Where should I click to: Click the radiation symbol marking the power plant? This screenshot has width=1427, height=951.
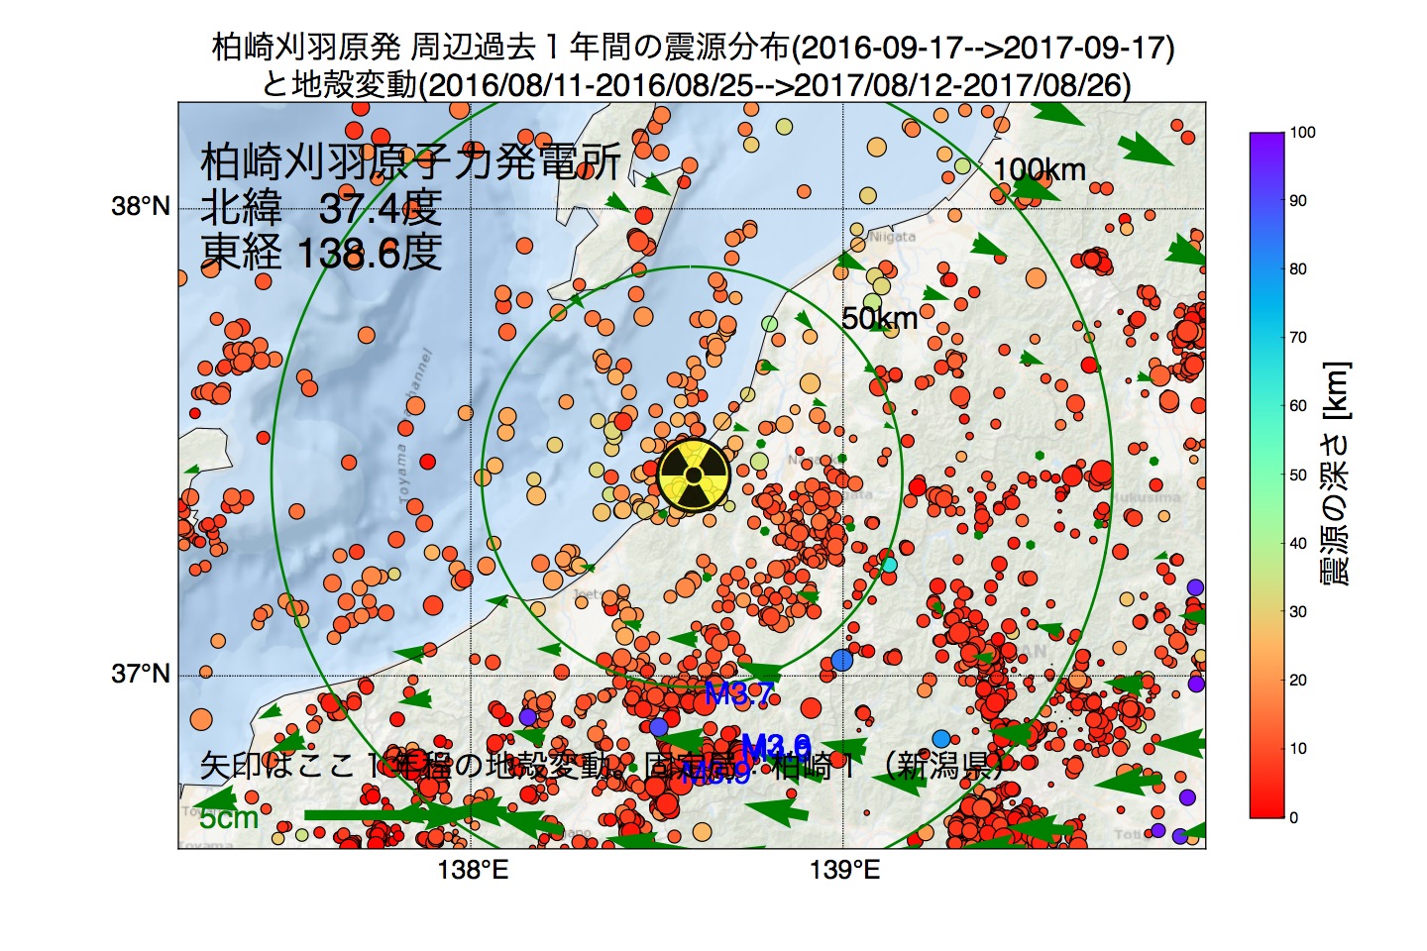click(x=694, y=475)
